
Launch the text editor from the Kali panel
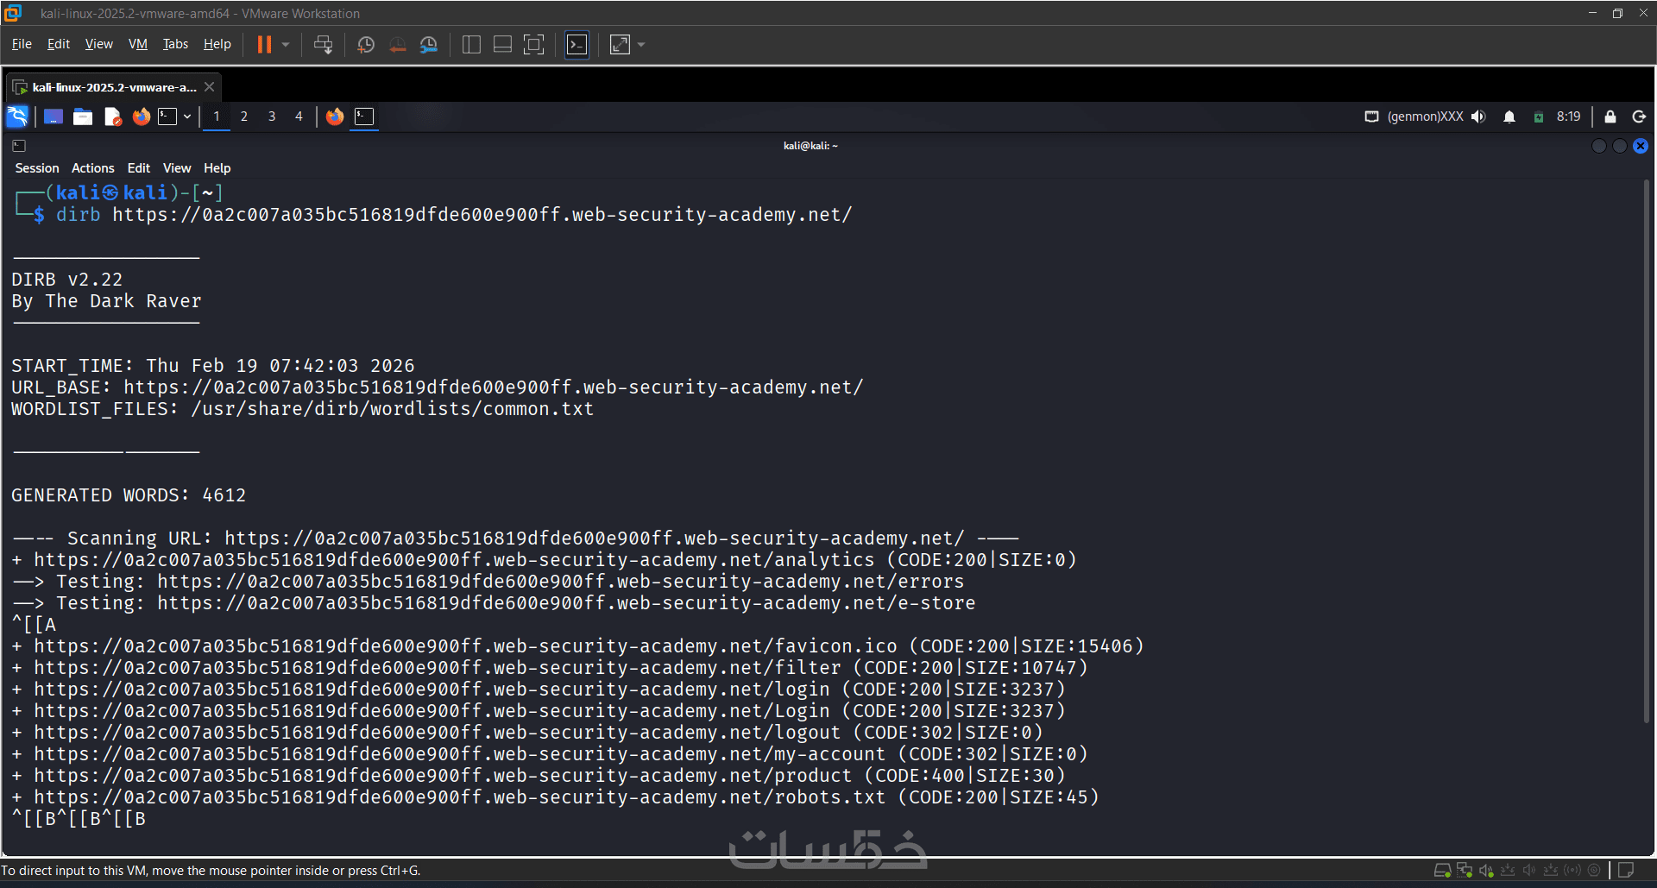(112, 117)
